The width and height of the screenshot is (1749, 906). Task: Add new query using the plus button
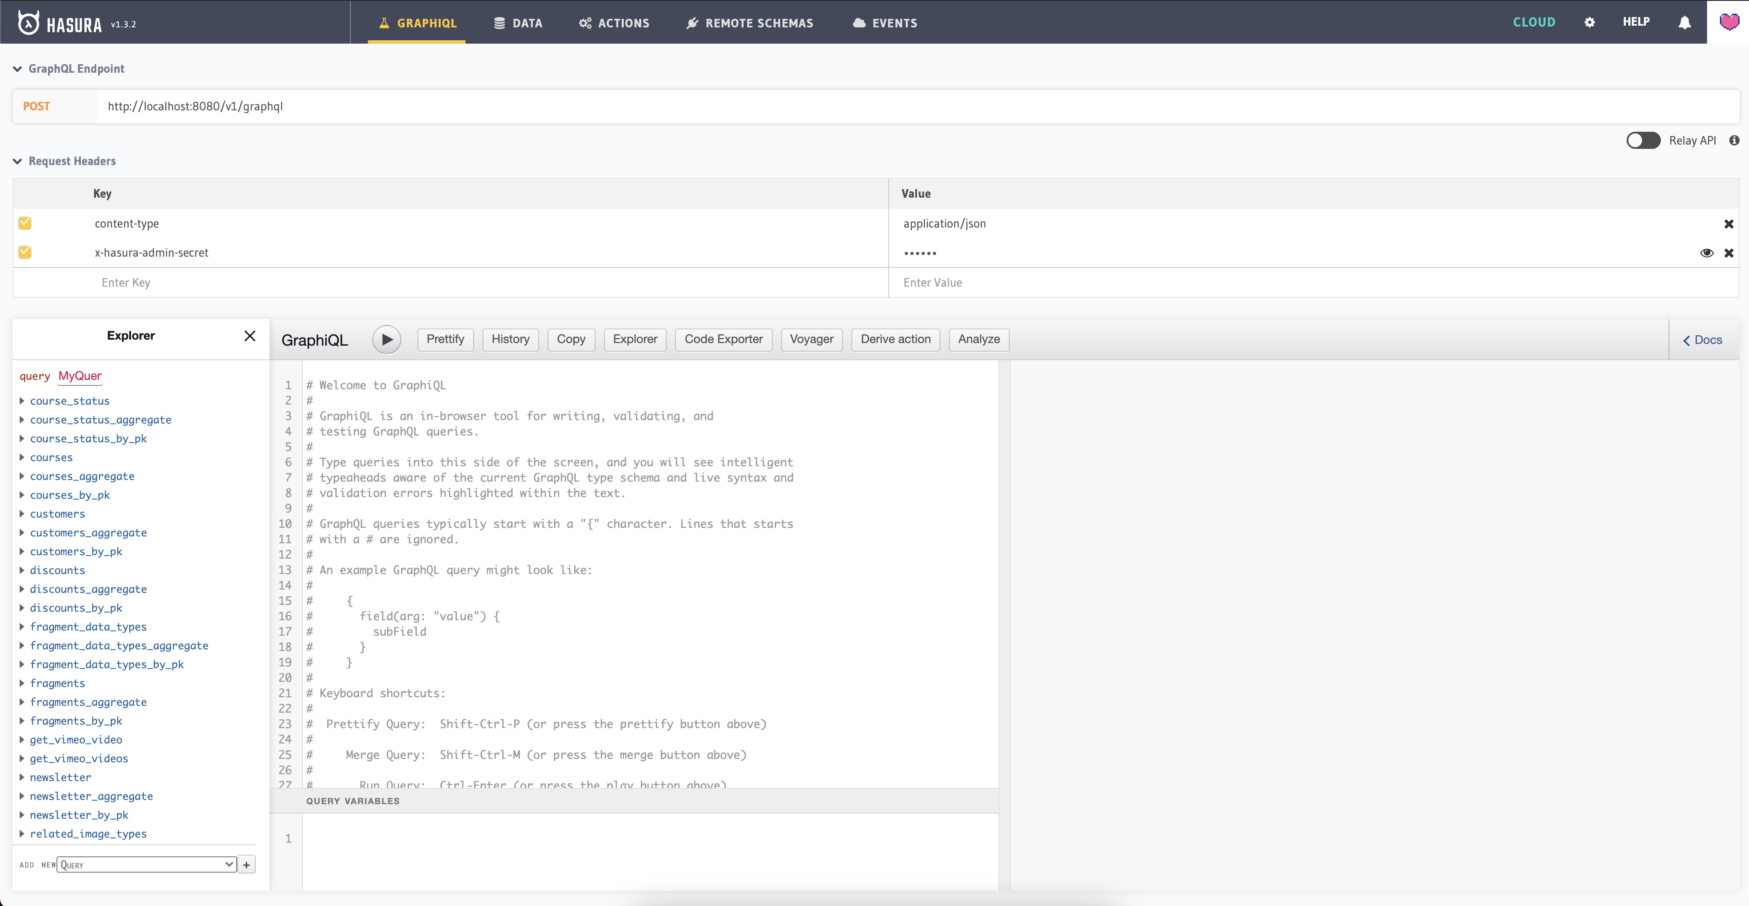pos(246,865)
